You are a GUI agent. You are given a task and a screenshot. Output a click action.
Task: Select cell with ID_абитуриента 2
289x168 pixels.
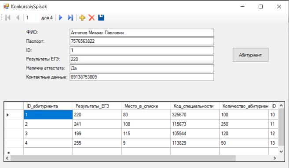(48, 124)
